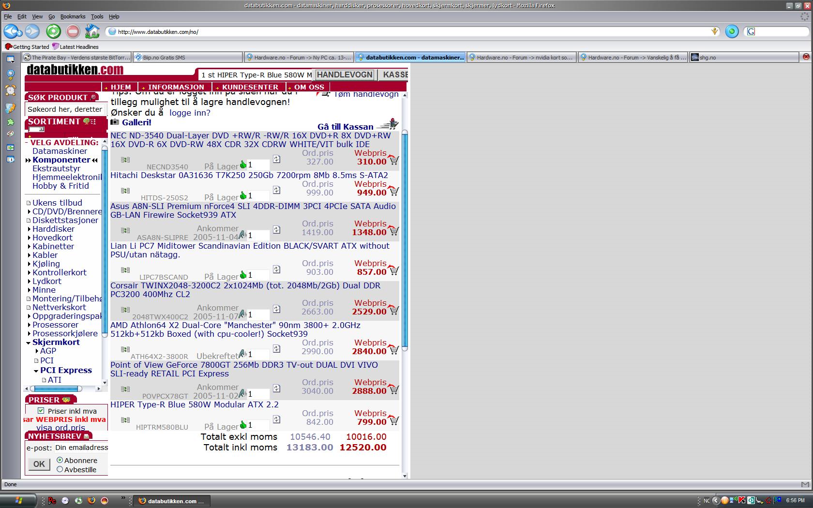
Task: Select the Avbestille radio button
Action: [60, 469]
